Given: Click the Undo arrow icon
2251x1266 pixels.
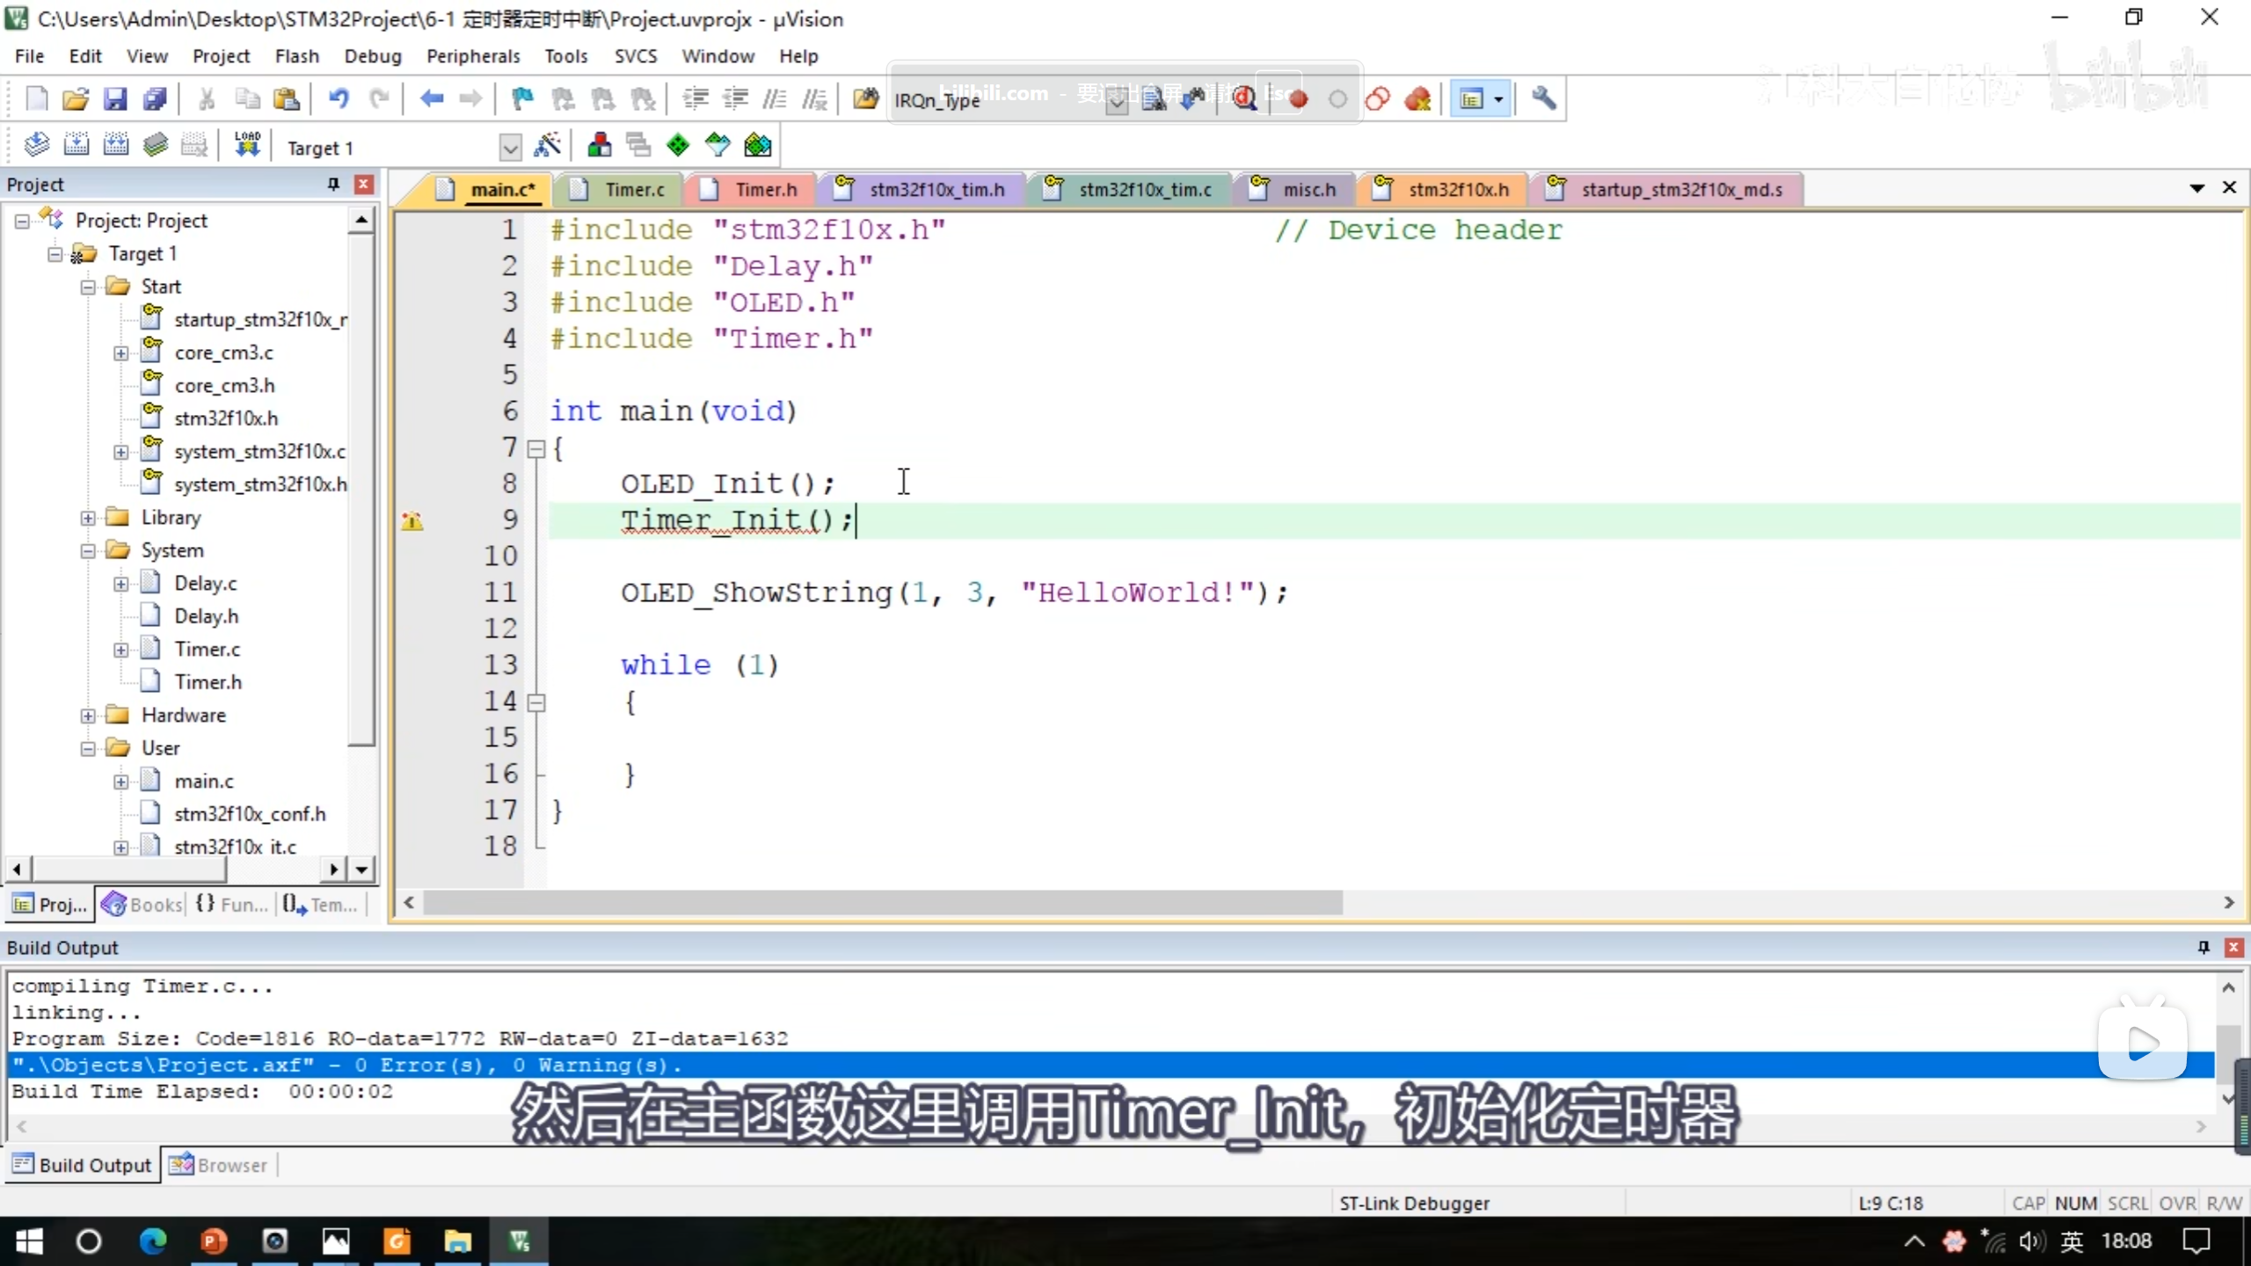Looking at the screenshot, I should [339, 98].
